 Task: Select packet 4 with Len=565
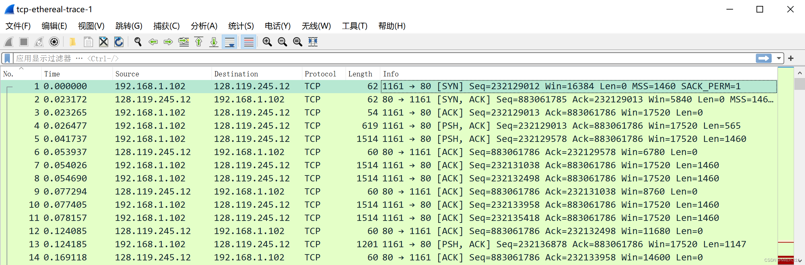pos(389,126)
